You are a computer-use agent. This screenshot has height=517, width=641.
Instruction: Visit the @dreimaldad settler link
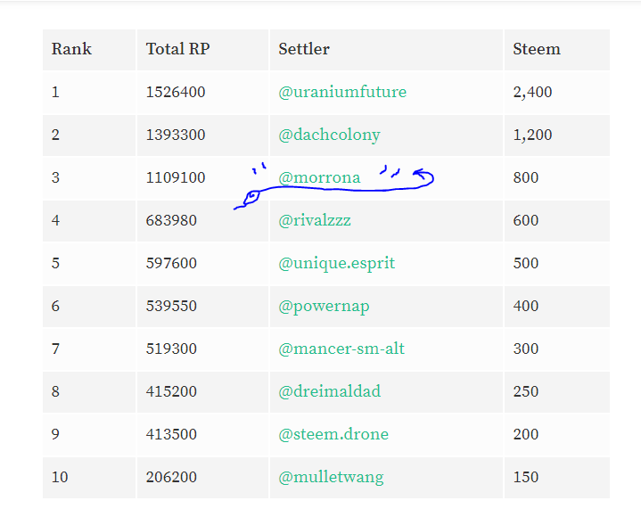coord(330,391)
